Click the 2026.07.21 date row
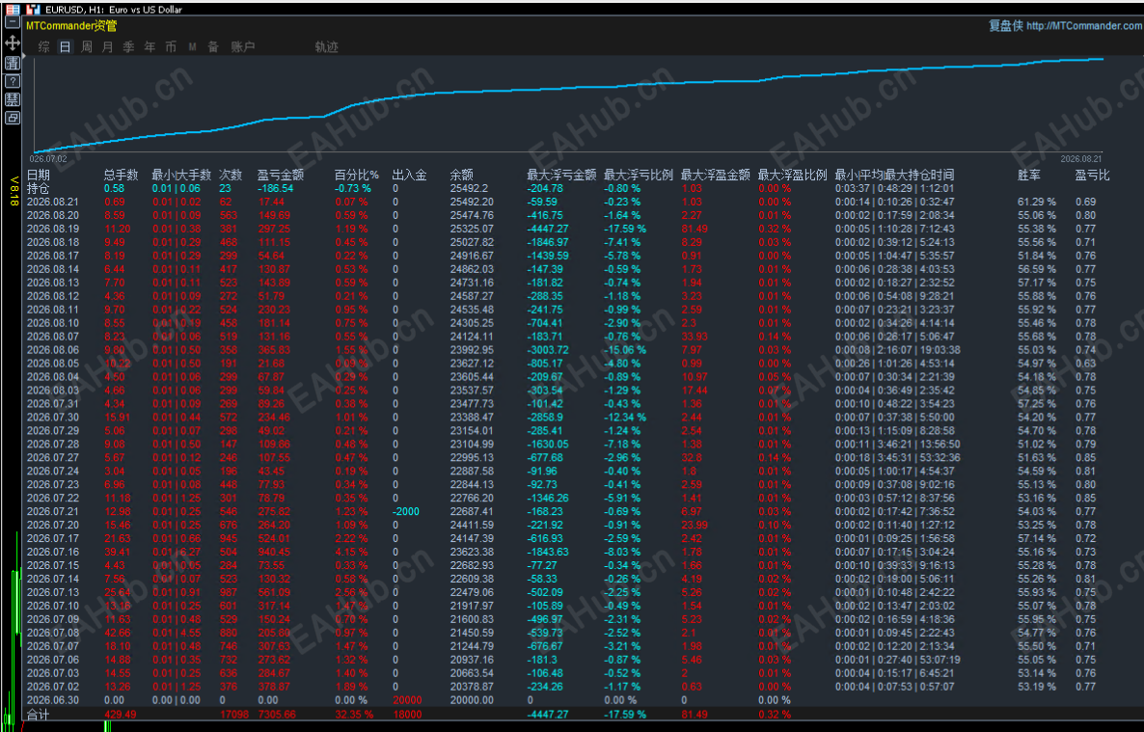This screenshot has height=732, width=1144. point(52,511)
